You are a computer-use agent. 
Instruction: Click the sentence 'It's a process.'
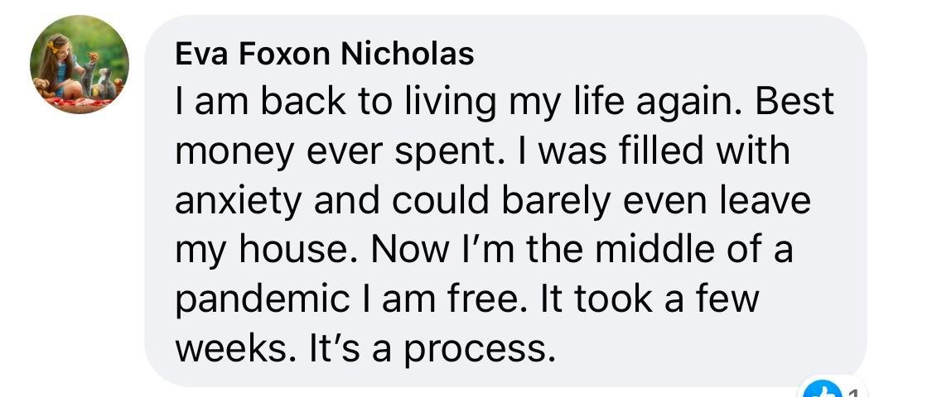pyautogui.click(x=432, y=349)
